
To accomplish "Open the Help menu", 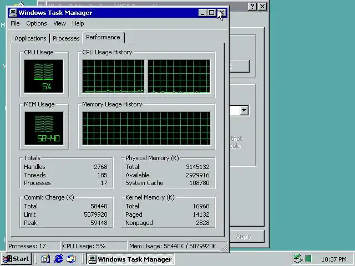I will (x=78, y=23).
